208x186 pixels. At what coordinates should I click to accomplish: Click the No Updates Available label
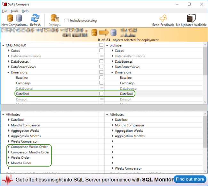point(191,25)
